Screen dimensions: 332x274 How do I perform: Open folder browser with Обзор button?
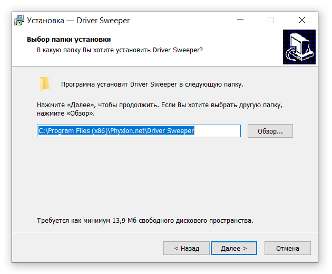[x=270, y=131]
